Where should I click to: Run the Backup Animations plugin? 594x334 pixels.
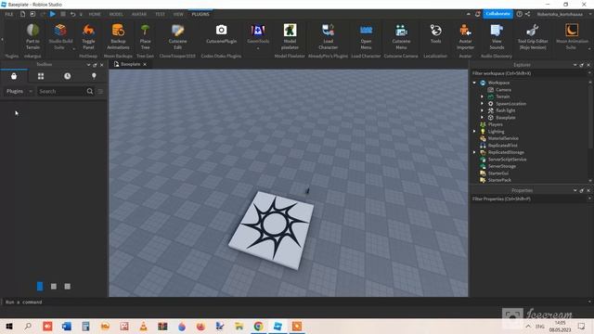coord(118,36)
